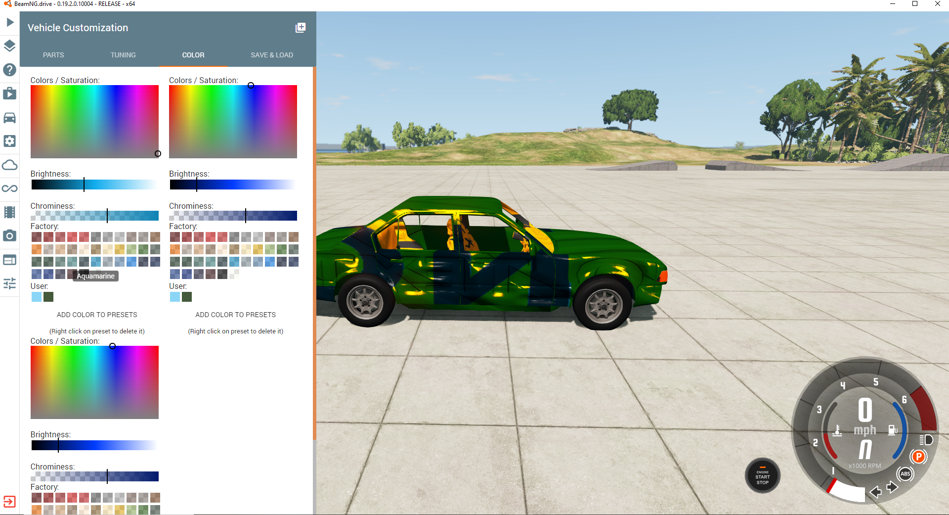Click ADD COLOR TO PRESETS in first palette
This screenshot has height=515, width=949.
coord(97,315)
